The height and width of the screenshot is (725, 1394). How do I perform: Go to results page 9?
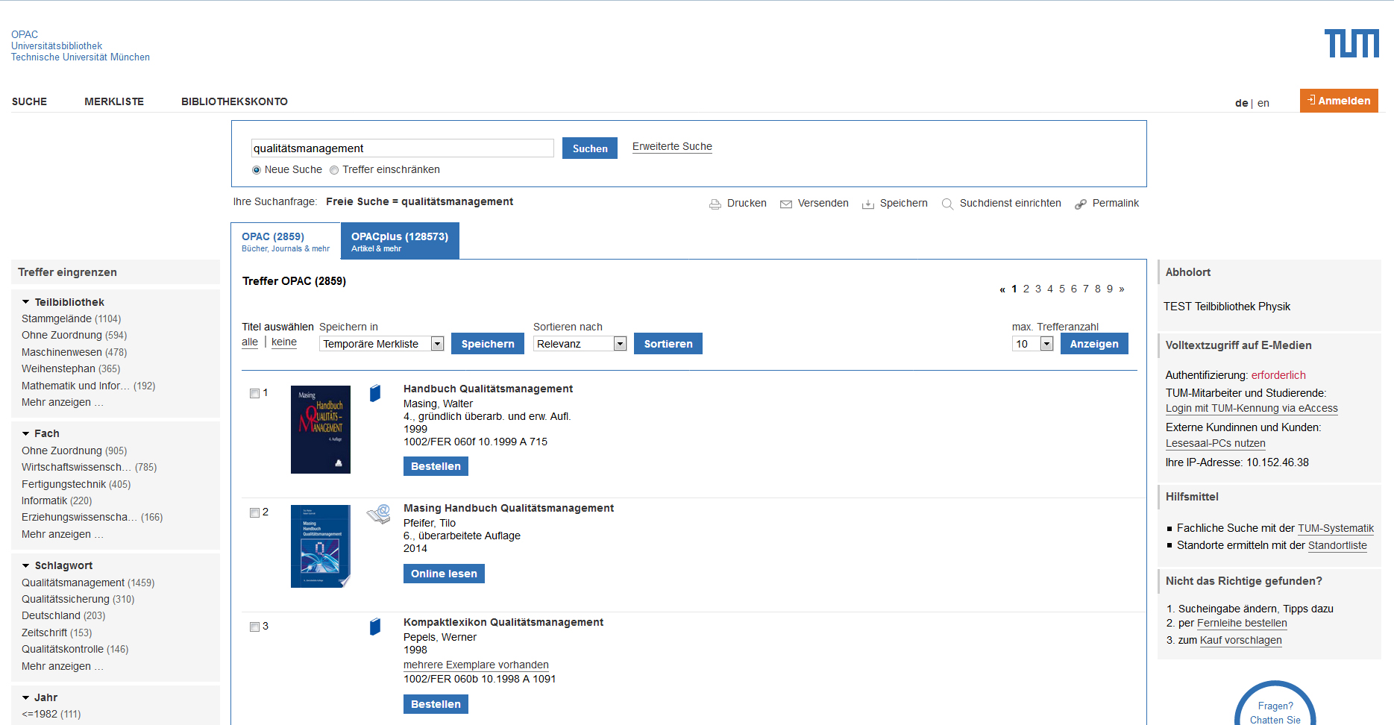coord(1110,289)
